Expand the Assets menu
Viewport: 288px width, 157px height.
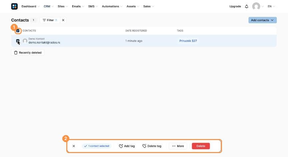pos(133,6)
